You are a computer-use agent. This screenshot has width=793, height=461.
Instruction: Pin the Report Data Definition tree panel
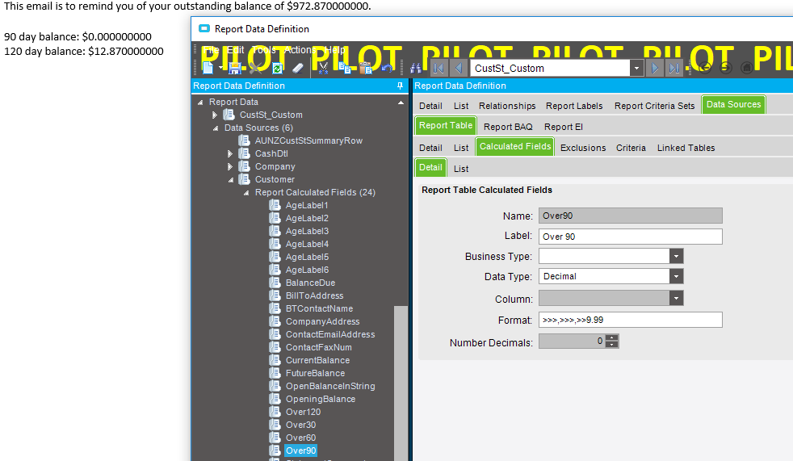400,86
